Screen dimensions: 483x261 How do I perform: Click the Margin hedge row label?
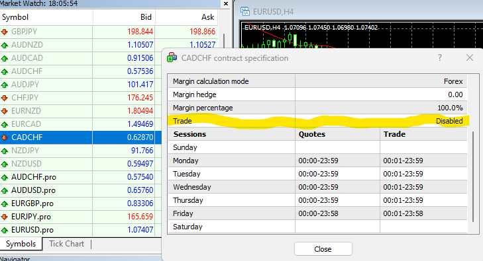point(194,94)
